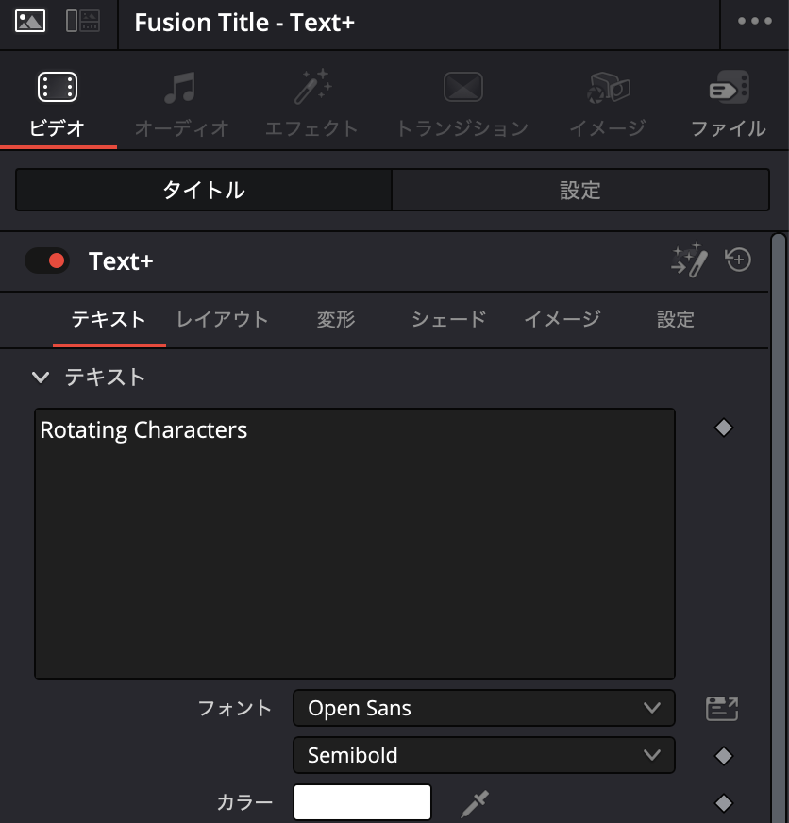Click the image viewer icon in header

point(30,22)
